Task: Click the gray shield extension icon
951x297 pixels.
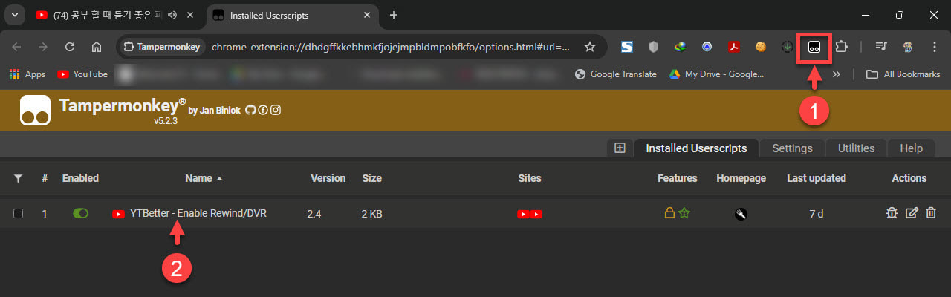Action: [x=654, y=47]
